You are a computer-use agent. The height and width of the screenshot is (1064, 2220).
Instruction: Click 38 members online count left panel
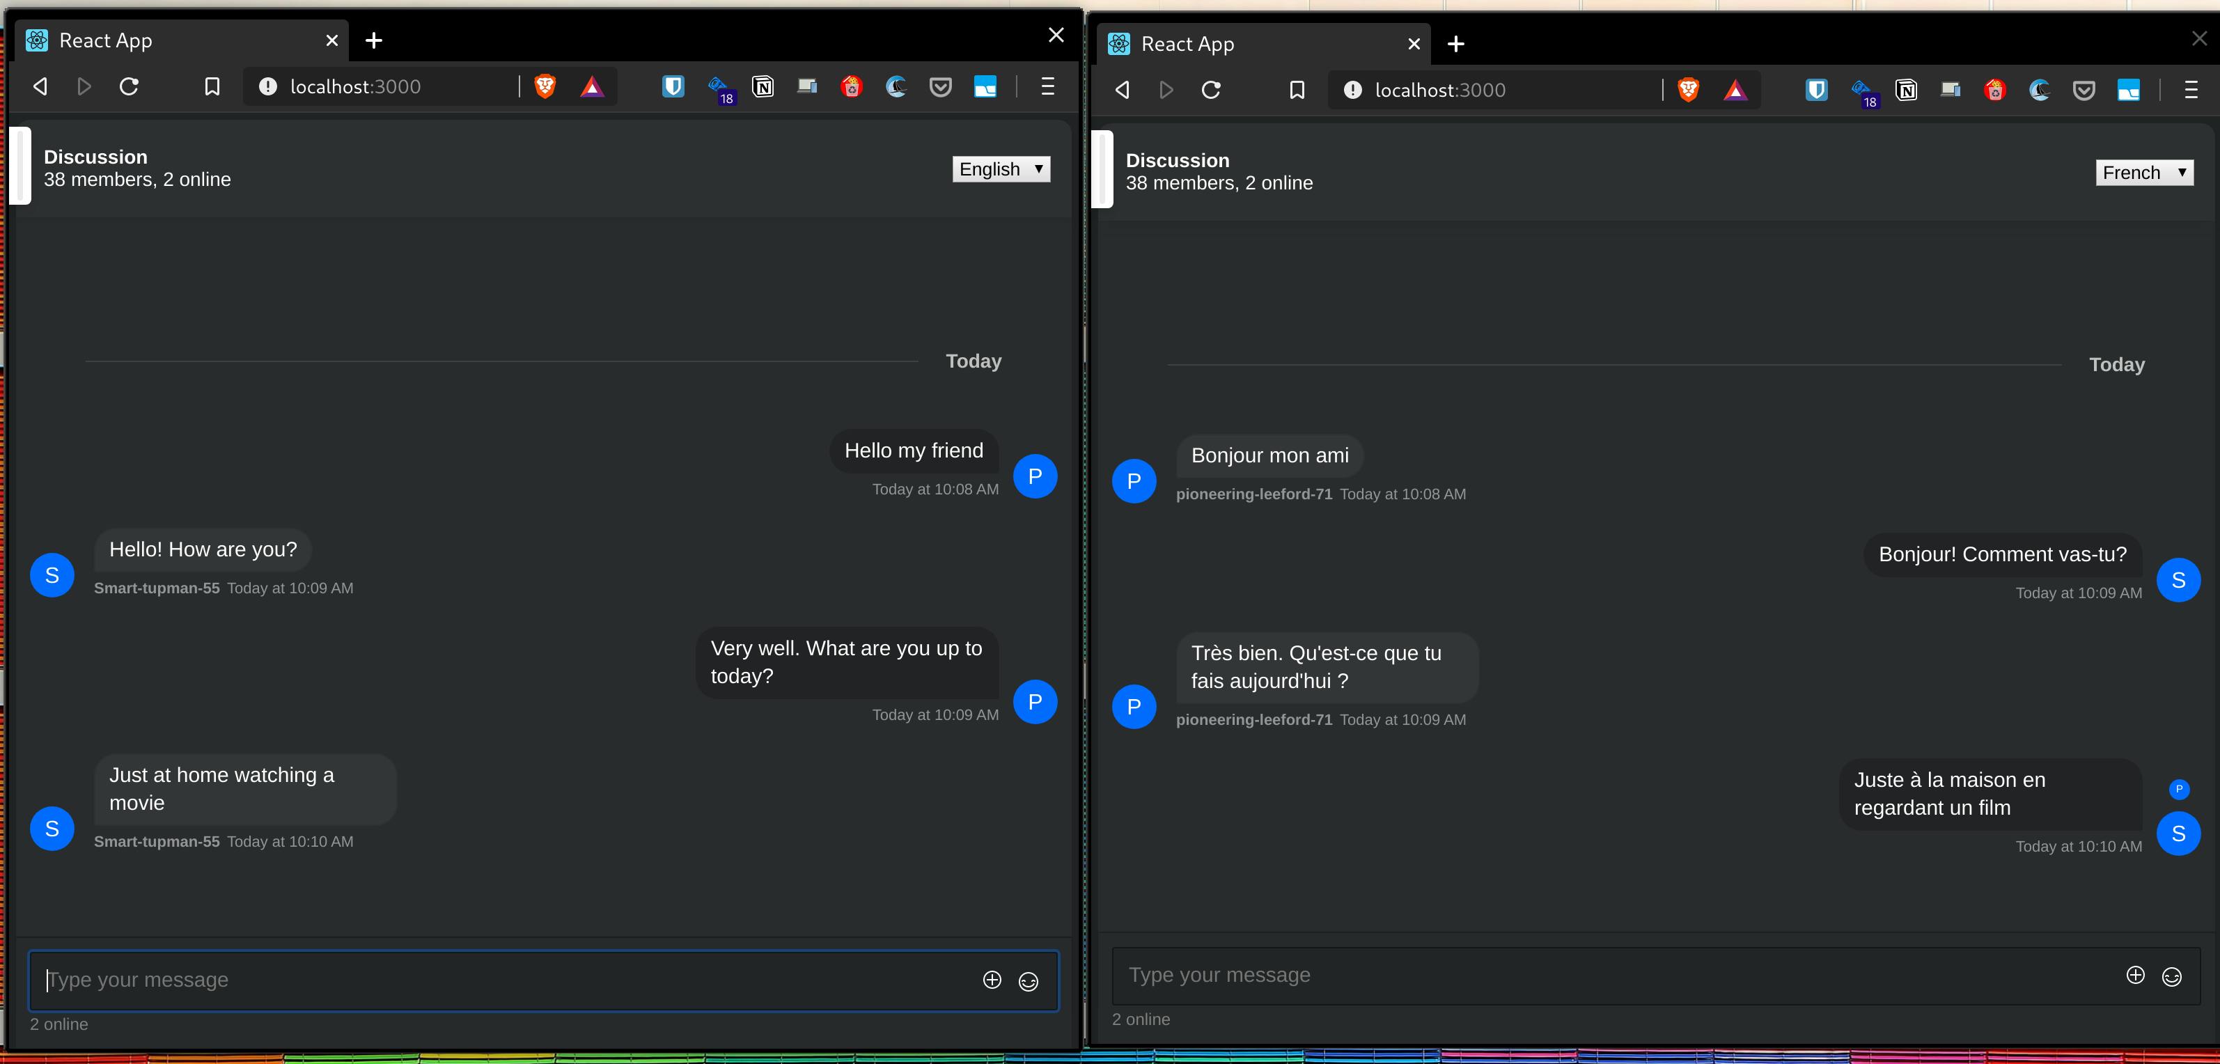(136, 178)
